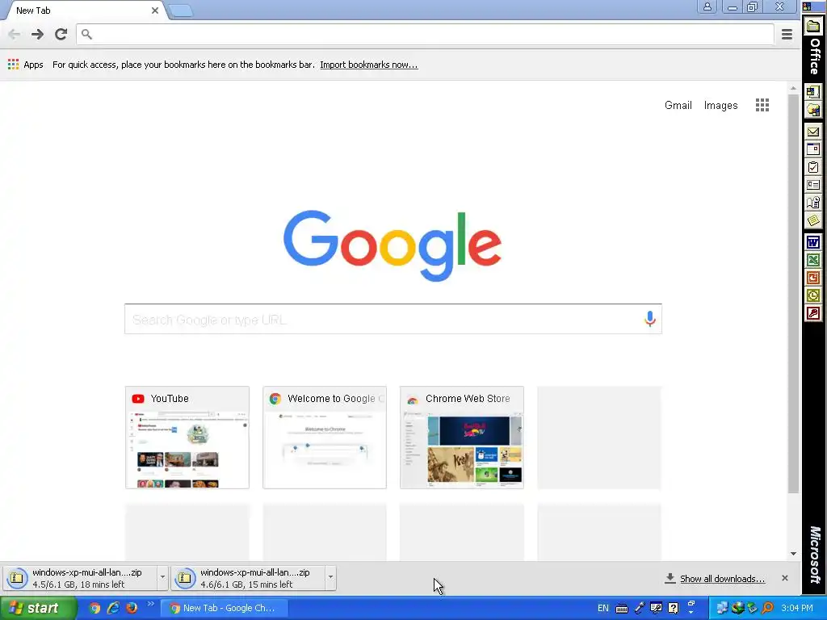
Task: Launch Internet Explorer from quick launch
Action: pos(113,608)
